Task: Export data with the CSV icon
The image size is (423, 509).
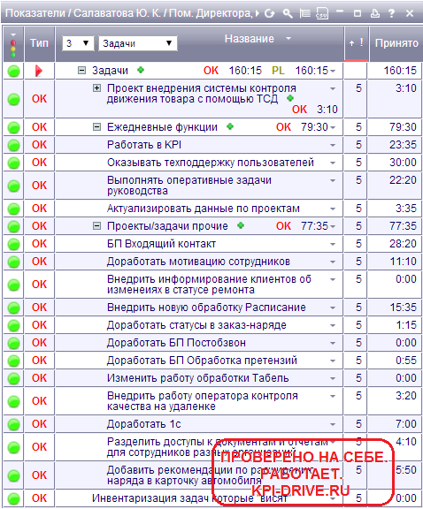Action: tap(322, 13)
